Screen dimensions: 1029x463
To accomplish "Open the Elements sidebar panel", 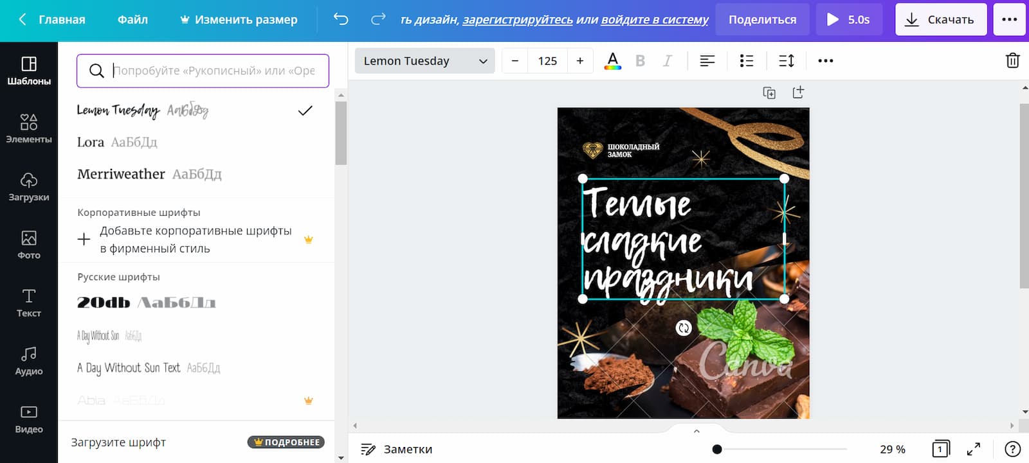I will tap(29, 128).
